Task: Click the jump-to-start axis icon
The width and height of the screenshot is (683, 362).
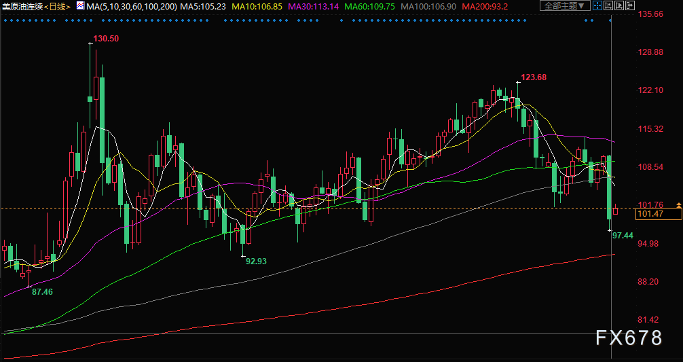Action: coord(608,5)
